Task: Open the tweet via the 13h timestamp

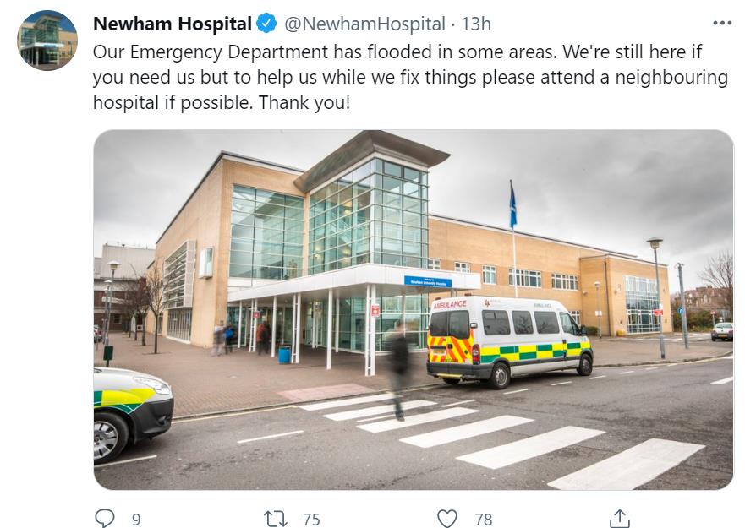Action: [x=476, y=24]
